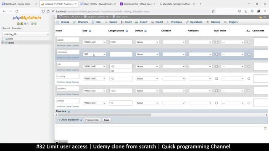Toggle the A_I checkbox for phone
The height and width of the screenshot is (151, 269).
pyautogui.click(x=249, y=103)
